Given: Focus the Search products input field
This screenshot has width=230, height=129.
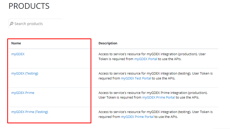Looking at the screenshot, I should click(x=35, y=24).
